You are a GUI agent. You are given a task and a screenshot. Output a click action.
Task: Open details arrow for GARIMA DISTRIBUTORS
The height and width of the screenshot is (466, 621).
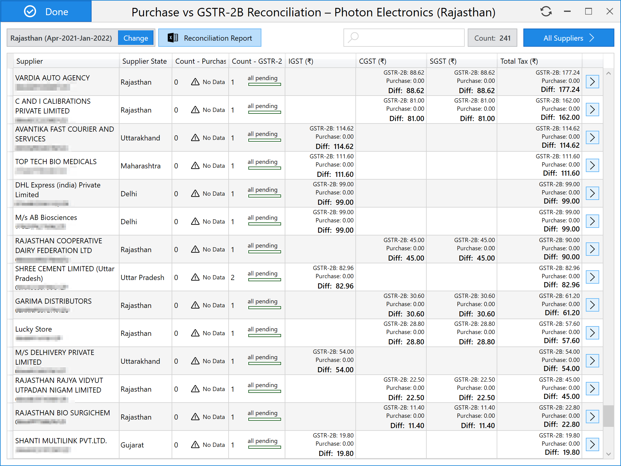click(x=592, y=305)
